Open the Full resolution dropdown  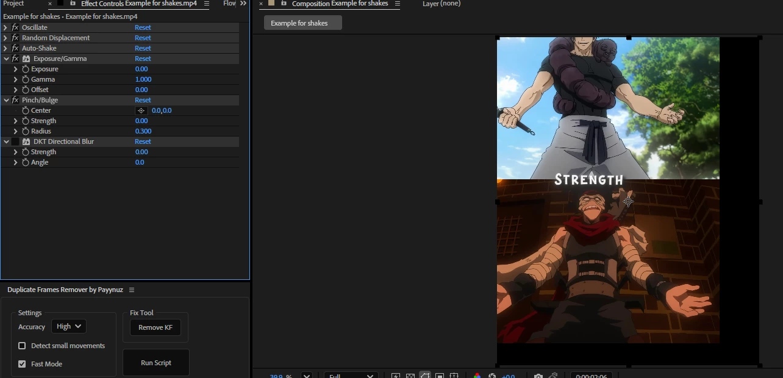coord(351,376)
